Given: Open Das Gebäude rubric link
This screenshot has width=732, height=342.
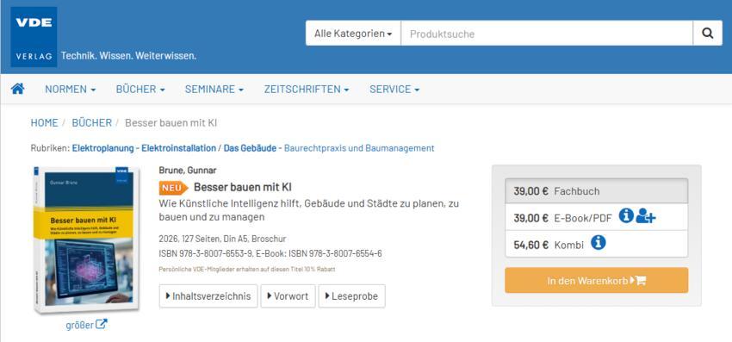Looking at the screenshot, I should tap(251, 148).
